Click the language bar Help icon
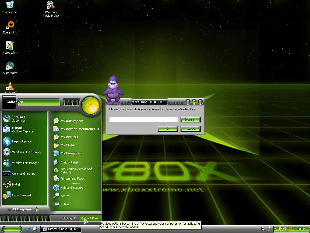Image resolution: width=310 pixels, height=233 pixels. pyautogui.click(x=263, y=229)
